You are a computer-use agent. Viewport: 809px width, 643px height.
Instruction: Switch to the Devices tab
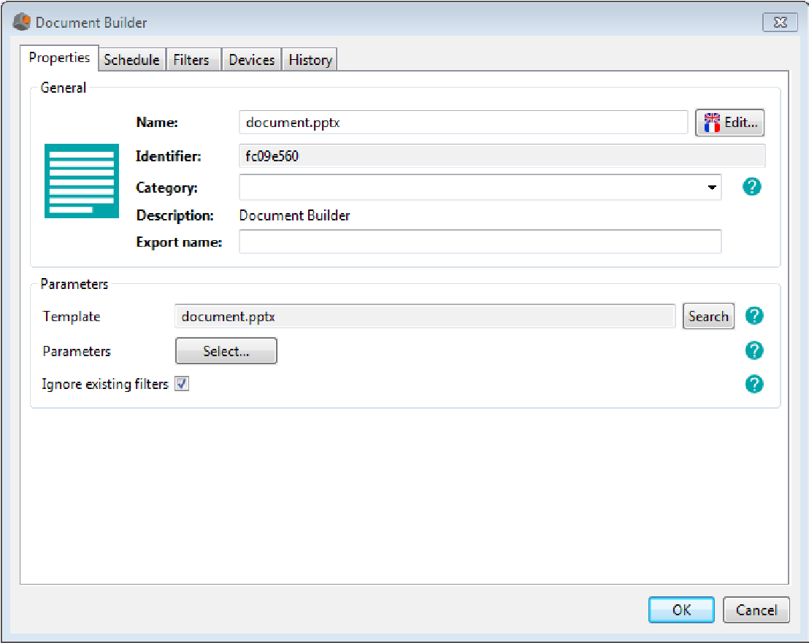(x=252, y=60)
